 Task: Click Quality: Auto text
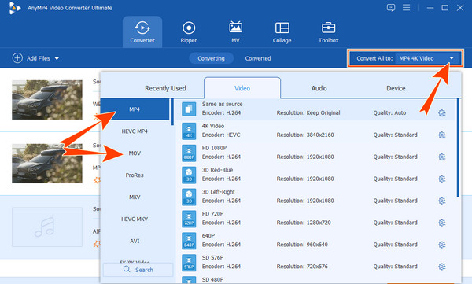(x=389, y=113)
